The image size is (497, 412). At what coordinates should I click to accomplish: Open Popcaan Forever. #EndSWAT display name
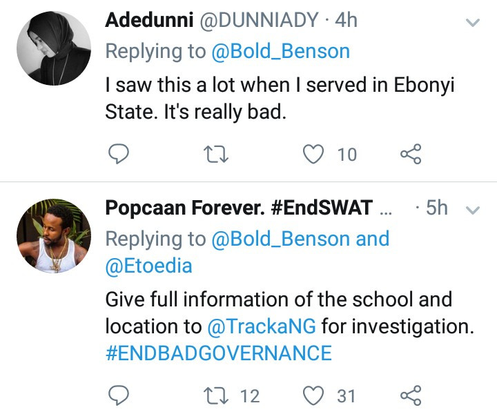pyautogui.click(x=238, y=208)
